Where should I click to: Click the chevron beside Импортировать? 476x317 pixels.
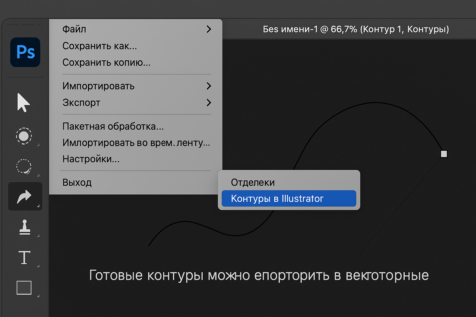[x=209, y=86]
